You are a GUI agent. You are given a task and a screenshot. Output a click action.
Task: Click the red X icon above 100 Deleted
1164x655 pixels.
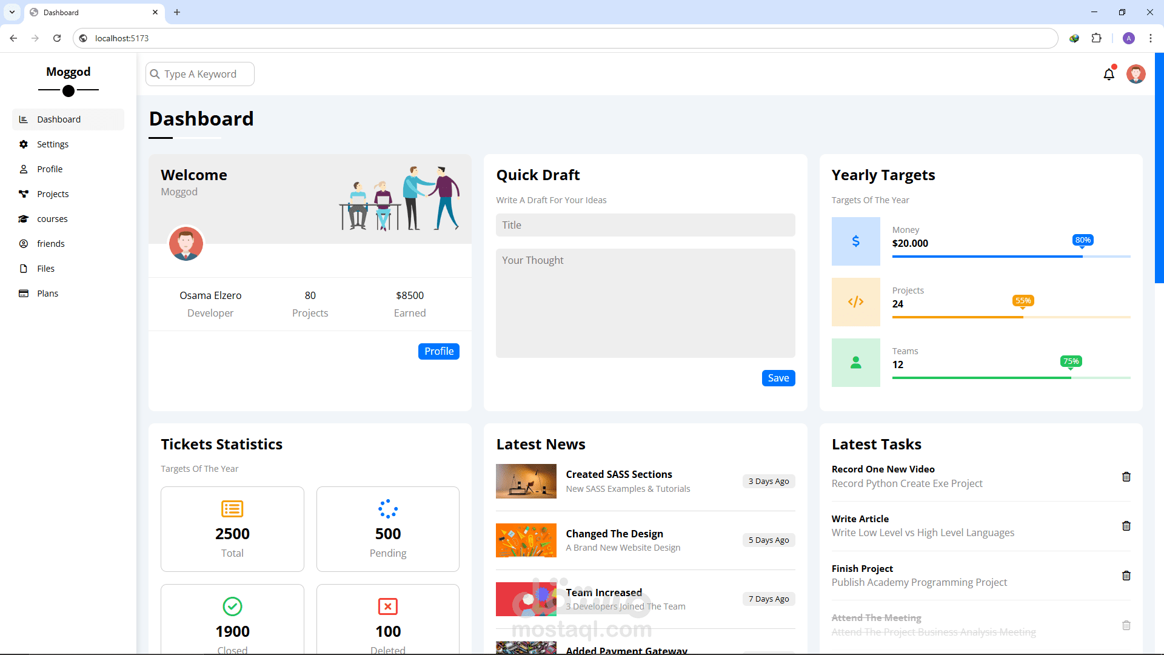tap(388, 606)
